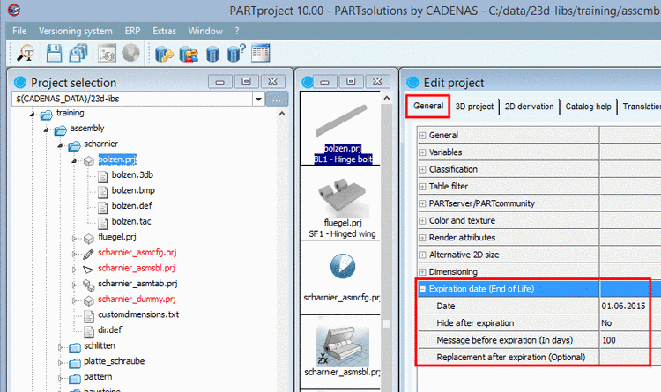Click the Date value 01.06.2015
Viewport: 661px width, 392px height.
(x=624, y=306)
